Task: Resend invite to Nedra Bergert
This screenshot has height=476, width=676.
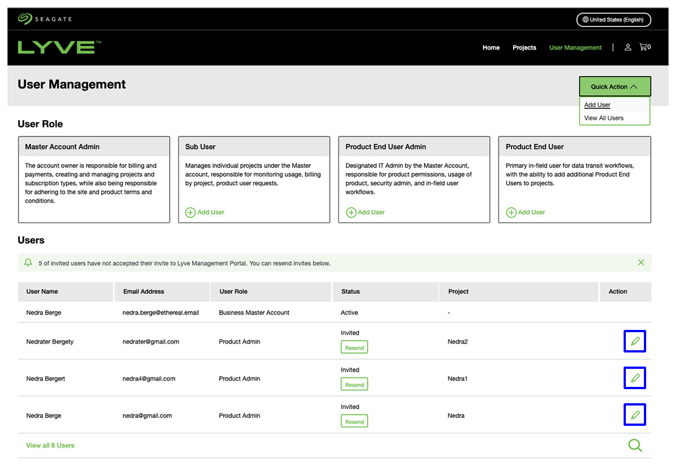Action: (354, 385)
